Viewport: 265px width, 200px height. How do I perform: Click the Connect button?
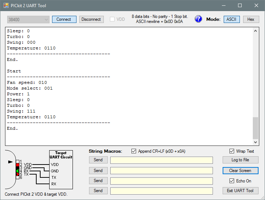tap(64, 19)
